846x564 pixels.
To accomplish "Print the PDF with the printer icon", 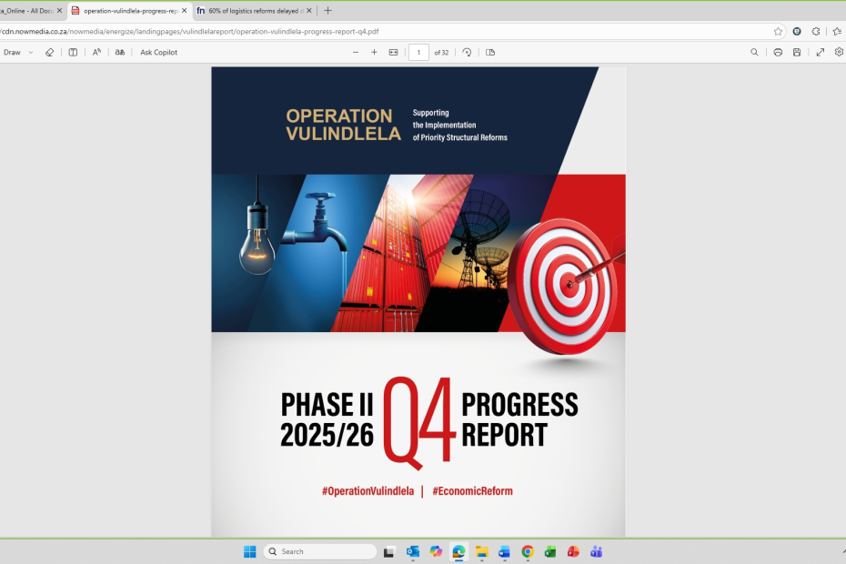I will pyautogui.click(x=778, y=53).
